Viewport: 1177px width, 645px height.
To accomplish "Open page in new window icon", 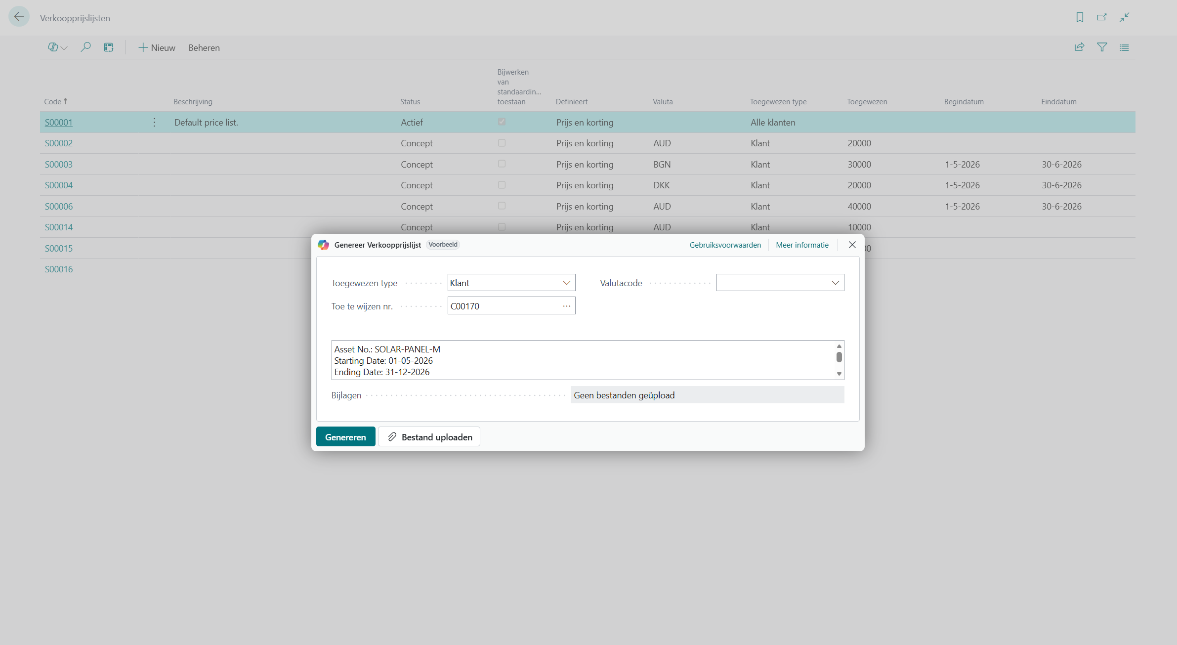I will [1102, 17].
